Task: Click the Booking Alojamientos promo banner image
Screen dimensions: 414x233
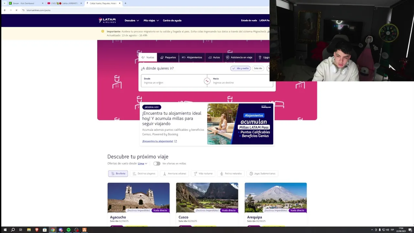Action: pos(240,124)
